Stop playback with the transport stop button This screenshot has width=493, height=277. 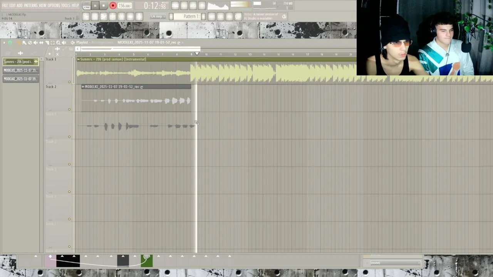click(x=104, y=6)
